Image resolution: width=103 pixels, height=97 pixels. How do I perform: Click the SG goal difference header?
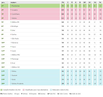95,2
